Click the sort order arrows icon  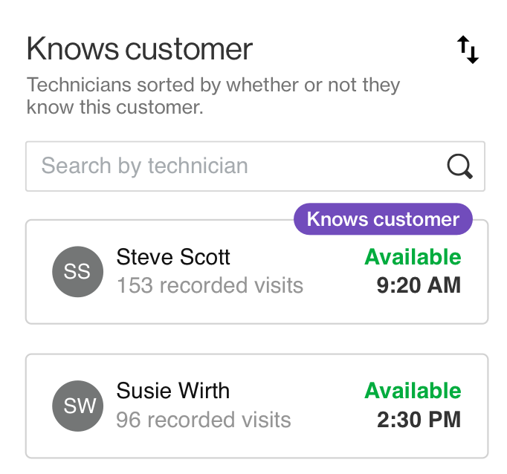pyautogui.click(x=468, y=50)
